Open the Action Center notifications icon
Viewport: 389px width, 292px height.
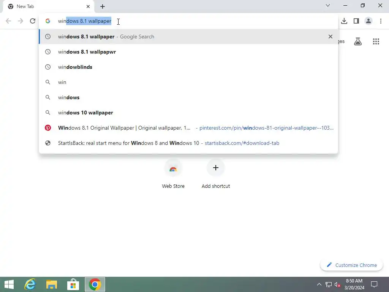pos(374,284)
